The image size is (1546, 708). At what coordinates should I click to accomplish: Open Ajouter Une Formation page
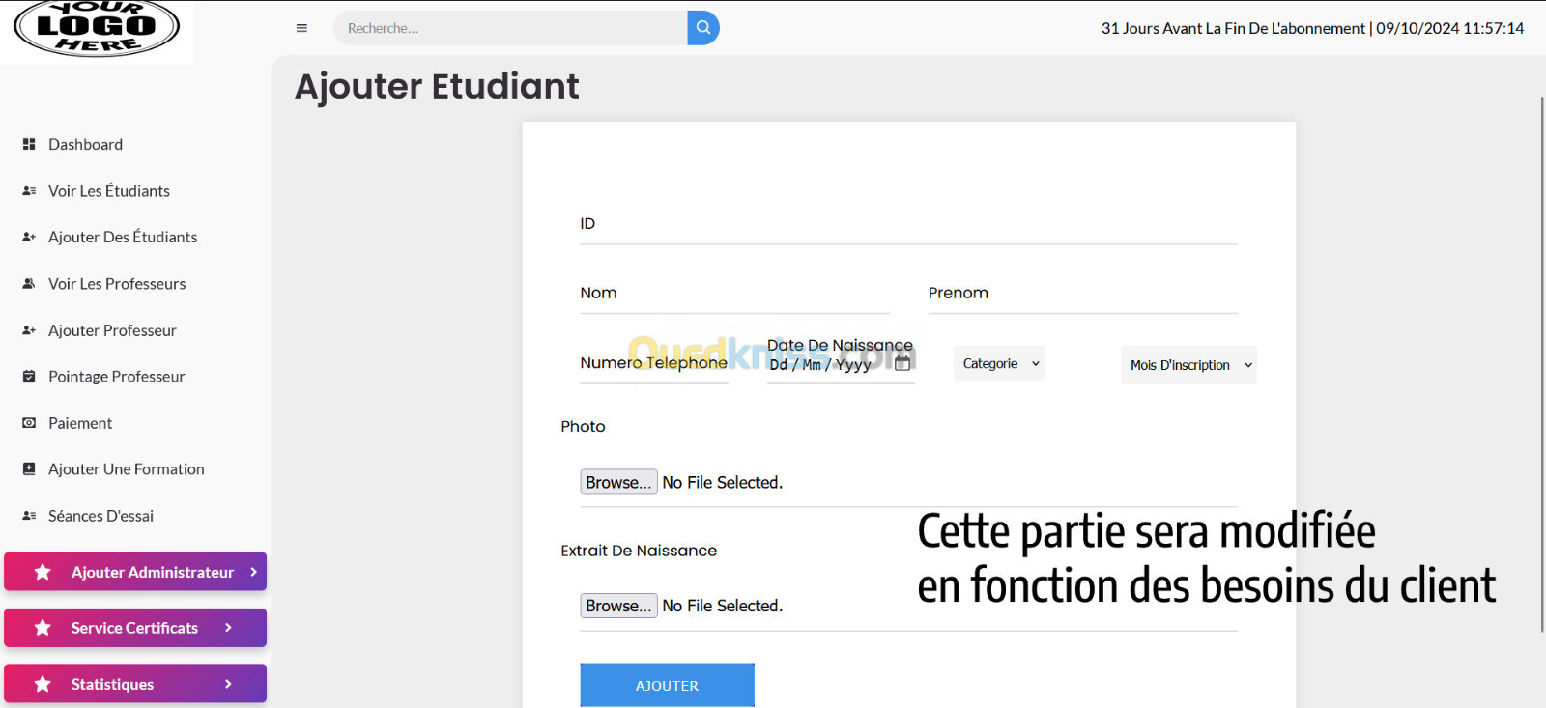click(x=127, y=469)
